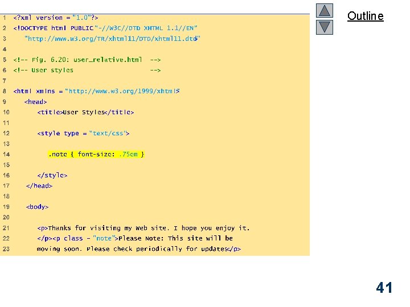Image resolution: width=410 pixels, height=307 pixels.
Task: Select the style type text/css line
Action: (83, 134)
